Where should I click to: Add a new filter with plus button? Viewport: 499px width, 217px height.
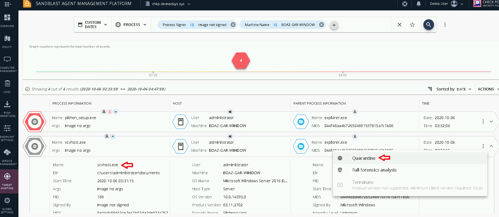(334, 25)
